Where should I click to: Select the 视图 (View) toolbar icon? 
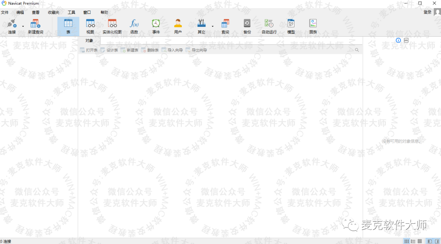90,26
